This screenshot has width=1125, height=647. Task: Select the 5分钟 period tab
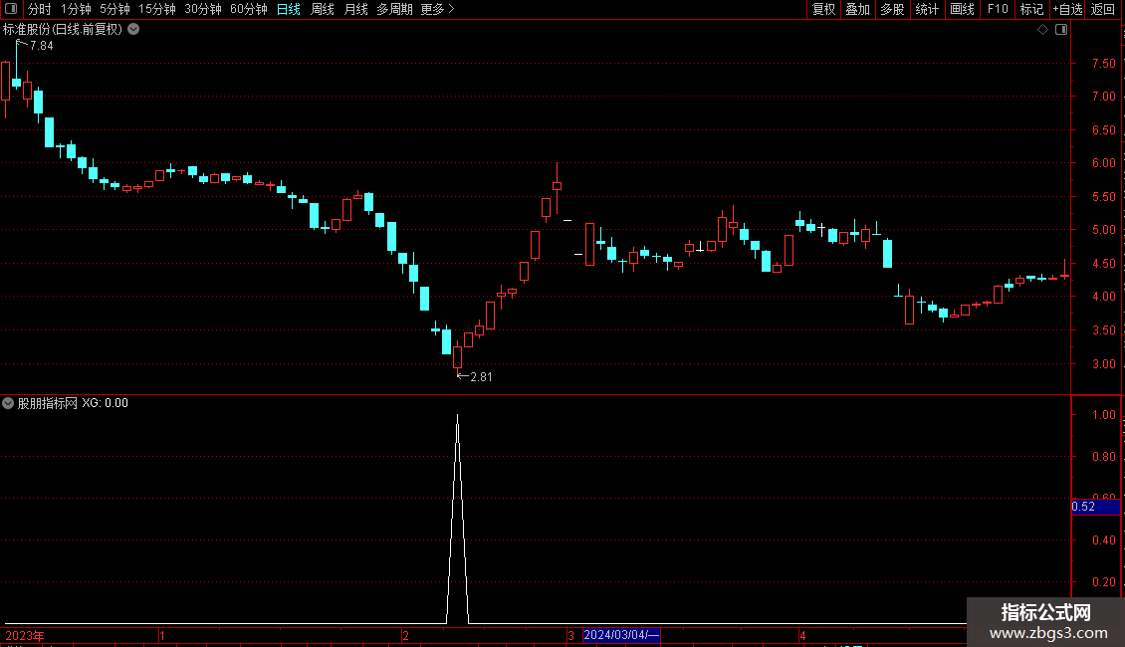[x=114, y=9]
